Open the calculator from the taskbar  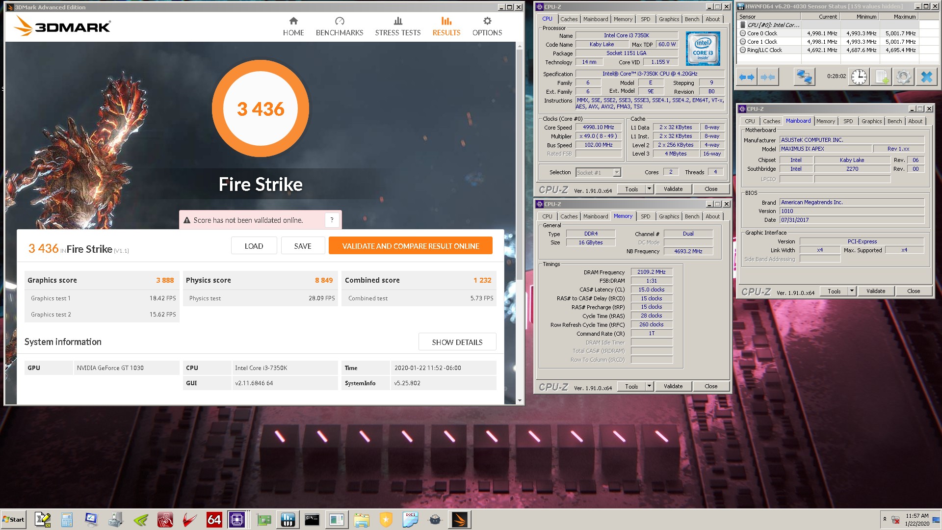[x=67, y=520]
